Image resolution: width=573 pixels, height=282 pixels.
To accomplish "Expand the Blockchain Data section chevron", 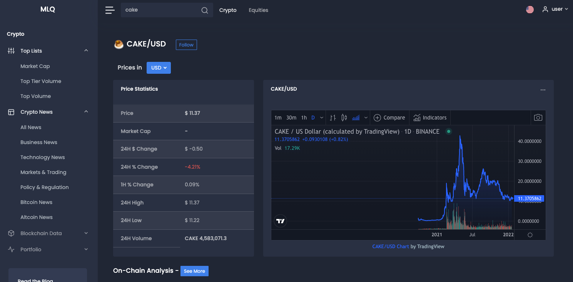I will [86, 233].
